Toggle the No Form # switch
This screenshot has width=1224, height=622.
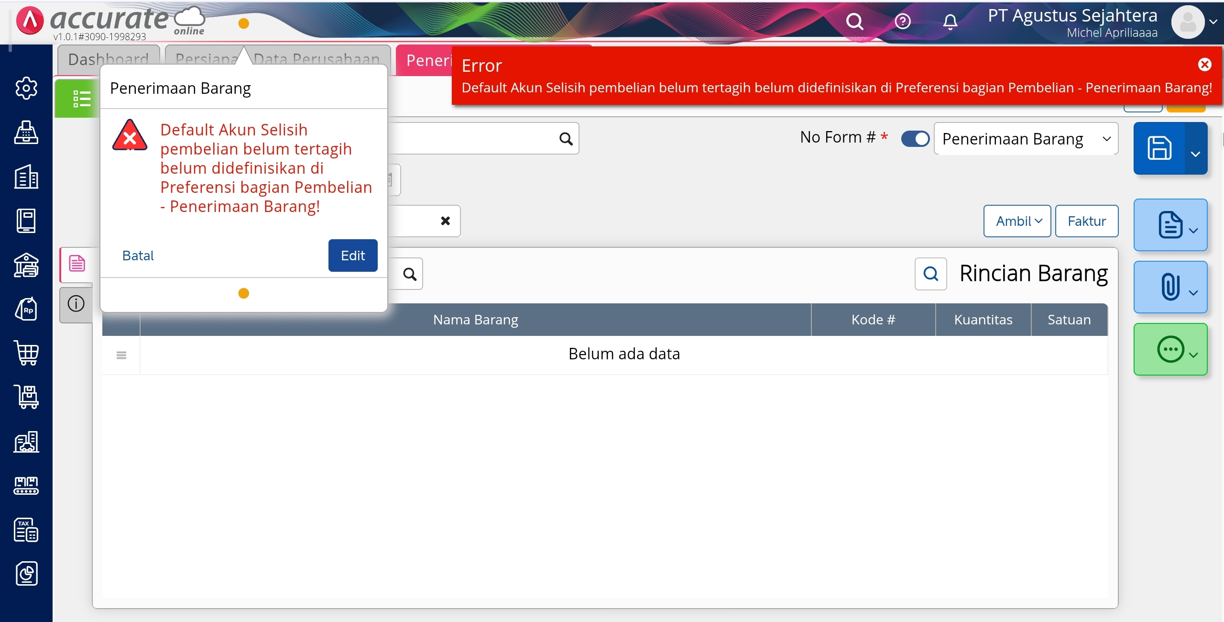(915, 139)
